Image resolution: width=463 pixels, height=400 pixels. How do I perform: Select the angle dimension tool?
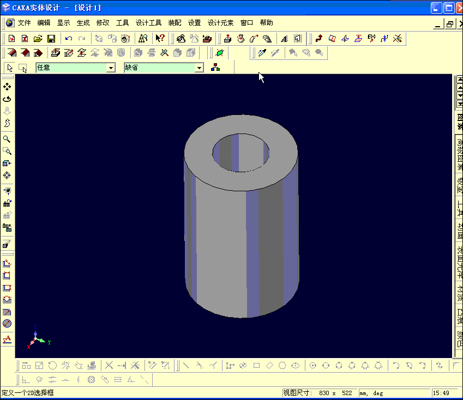click(7, 300)
